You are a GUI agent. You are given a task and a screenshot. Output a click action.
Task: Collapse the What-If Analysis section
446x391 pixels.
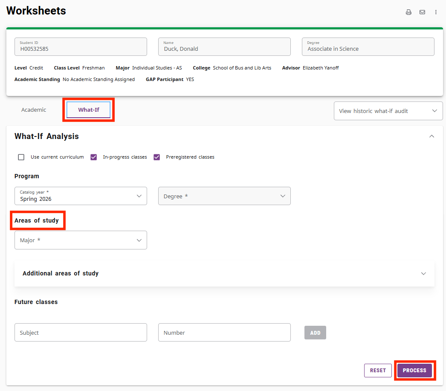[x=432, y=136]
